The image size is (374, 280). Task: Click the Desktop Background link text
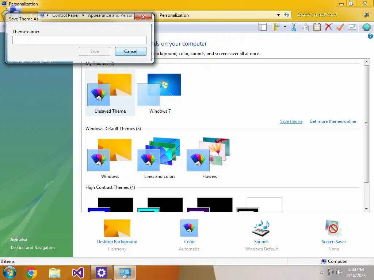[117, 242]
